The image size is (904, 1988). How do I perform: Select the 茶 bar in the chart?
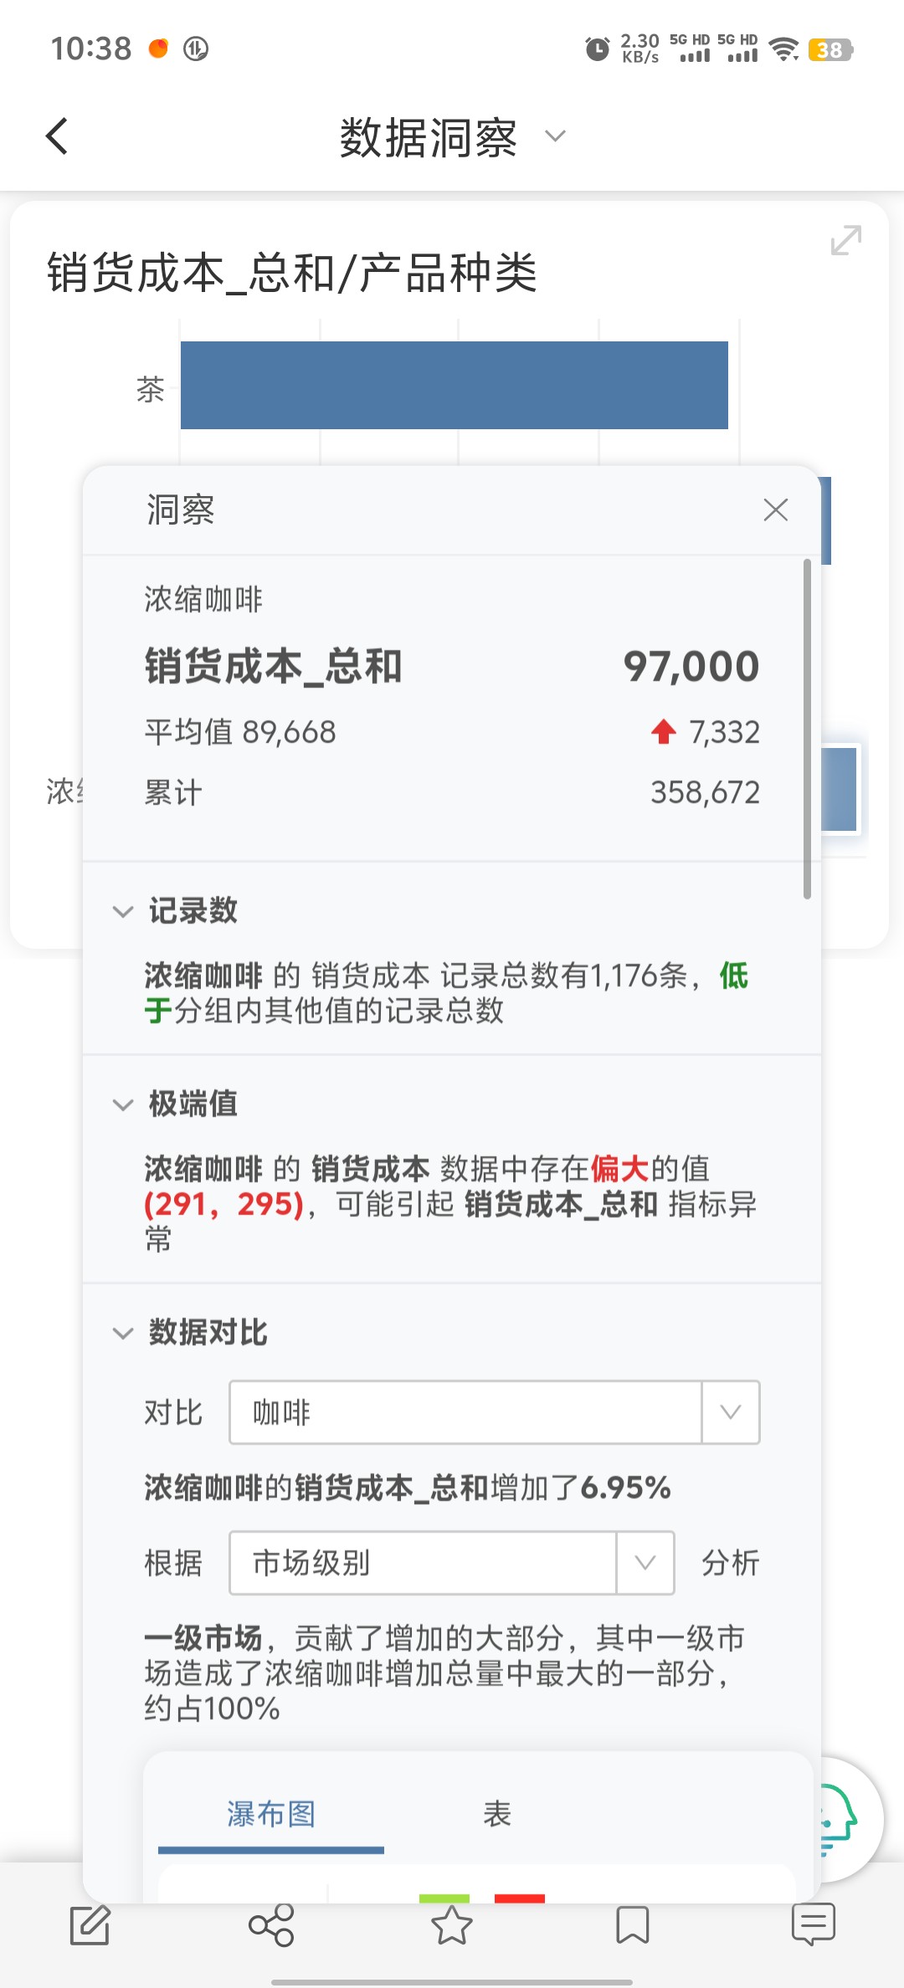455,385
